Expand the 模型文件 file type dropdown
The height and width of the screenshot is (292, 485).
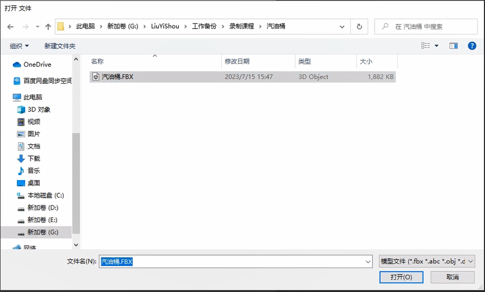pos(427,262)
